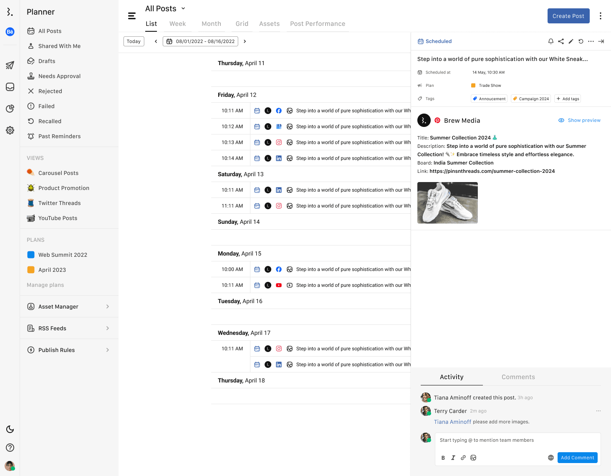Open the date range picker 08/01/2022 - 08/16/2022
The image size is (611, 476).
(200, 41)
